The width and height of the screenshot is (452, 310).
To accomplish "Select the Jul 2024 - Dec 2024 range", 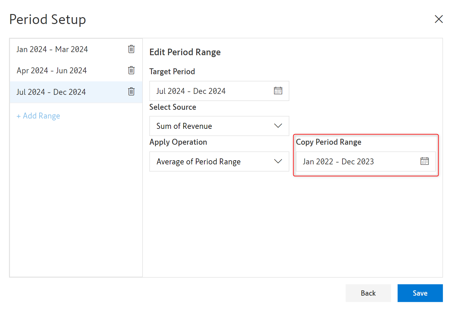I will pos(76,92).
